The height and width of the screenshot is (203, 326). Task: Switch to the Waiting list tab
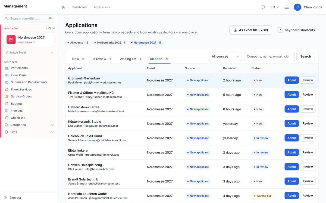click(131, 59)
